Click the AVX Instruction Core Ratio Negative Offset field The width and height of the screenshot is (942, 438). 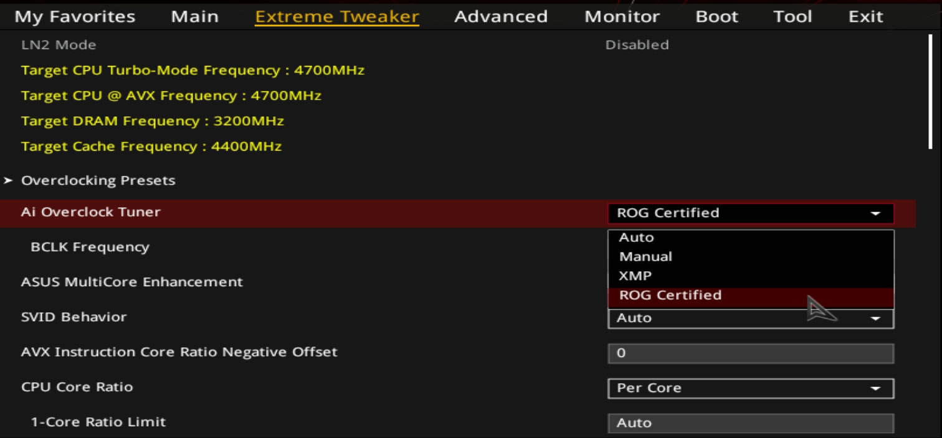coord(751,353)
